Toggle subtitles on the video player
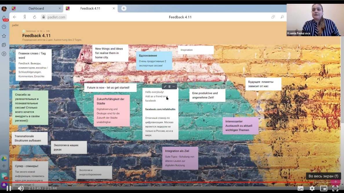Viewport: 344px width, 193px height. point(300,188)
